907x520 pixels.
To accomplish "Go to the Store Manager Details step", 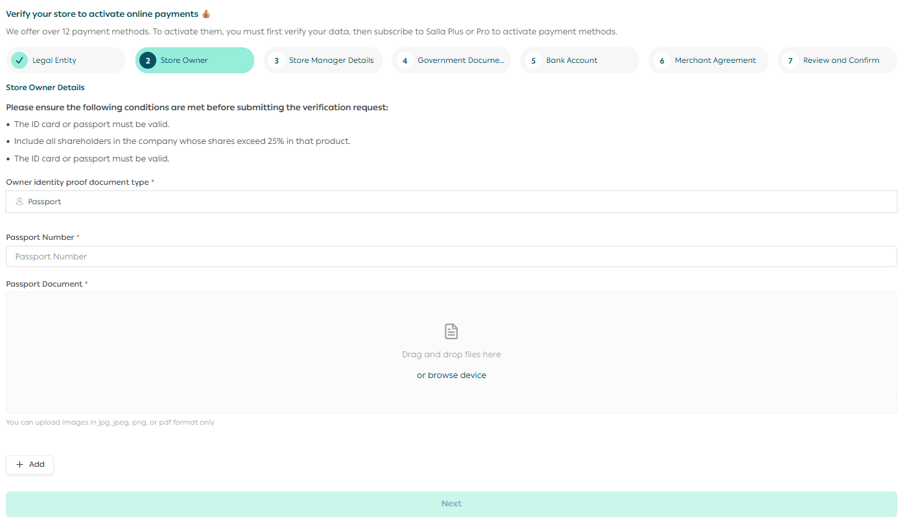I will (331, 60).
